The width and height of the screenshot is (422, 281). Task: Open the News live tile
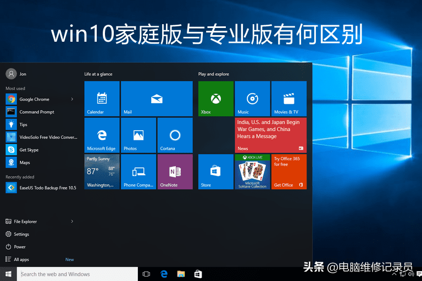coord(271,135)
